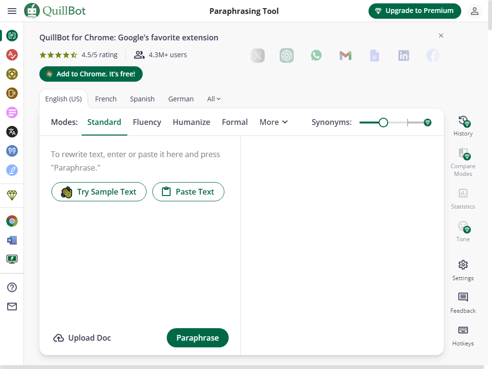Switch to the Spanish language tab
The height and width of the screenshot is (369, 492).
[142, 99]
